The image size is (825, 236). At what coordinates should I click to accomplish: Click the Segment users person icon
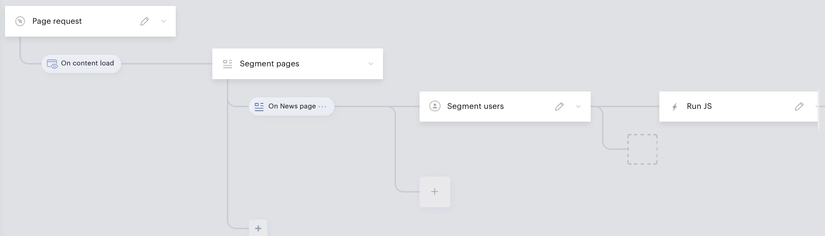click(x=435, y=106)
